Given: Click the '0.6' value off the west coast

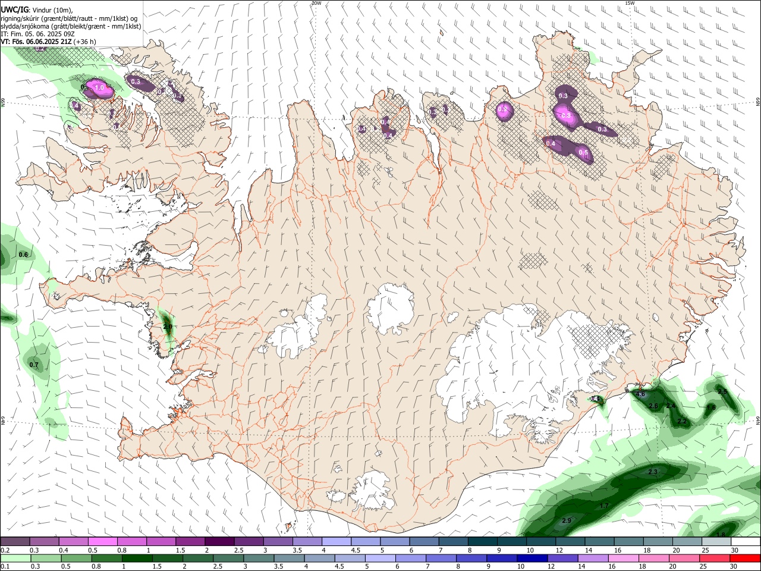Looking at the screenshot, I should 23,255.
